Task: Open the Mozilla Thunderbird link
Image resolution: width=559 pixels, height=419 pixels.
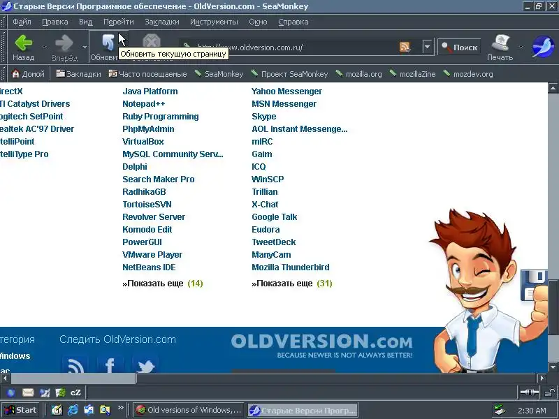Action: pos(291,267)
